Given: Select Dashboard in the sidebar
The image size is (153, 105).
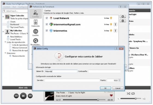Looking at the screenshot, I should tap(14, 24).
